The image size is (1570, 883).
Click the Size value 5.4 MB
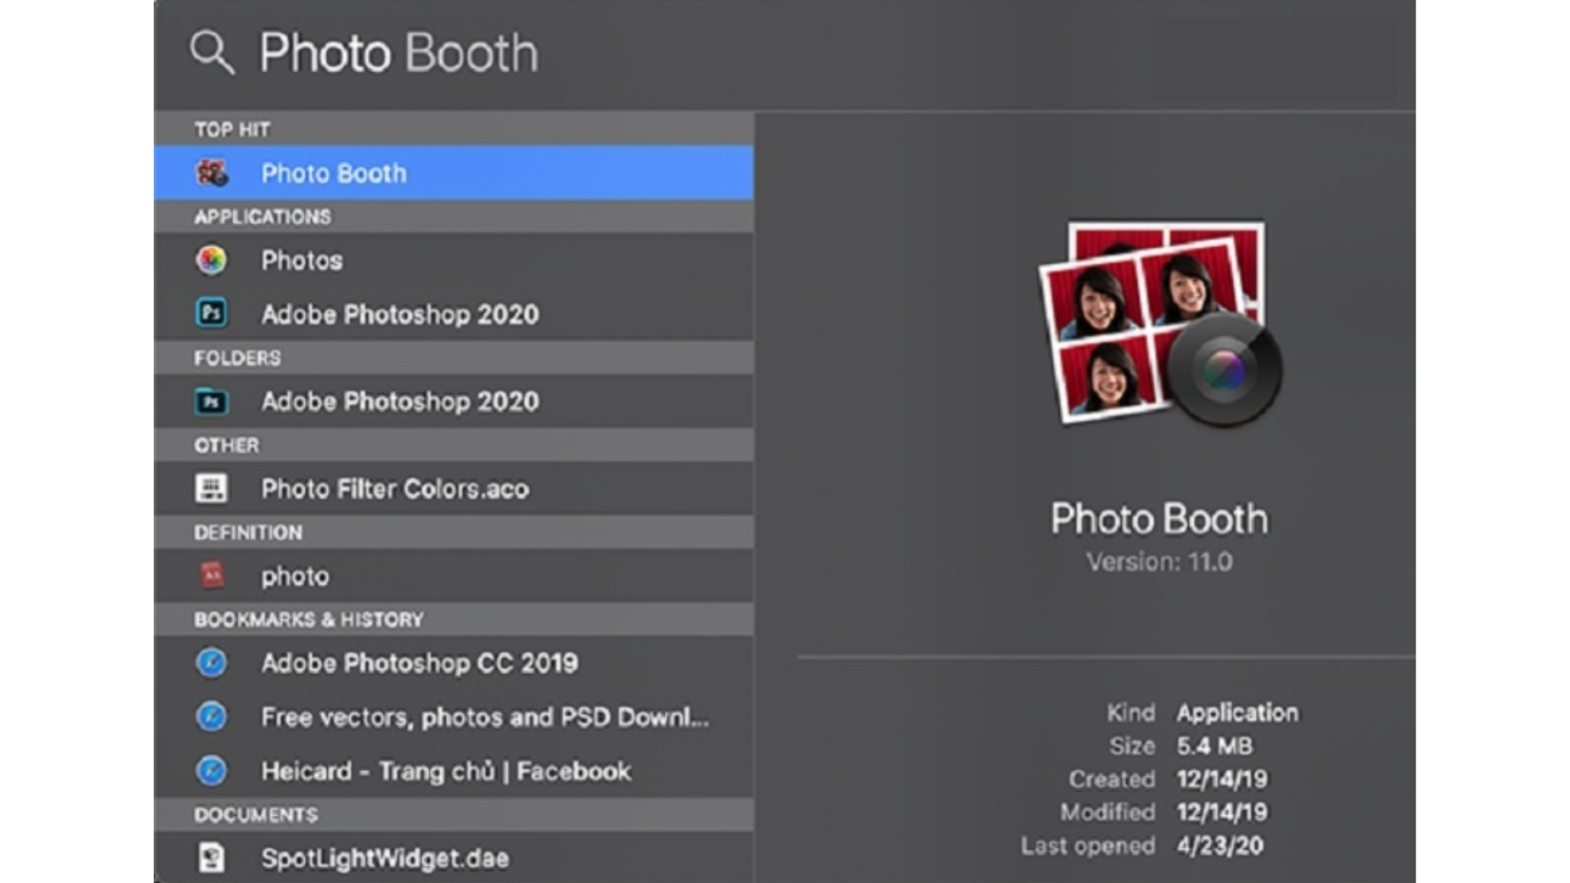1214,746
